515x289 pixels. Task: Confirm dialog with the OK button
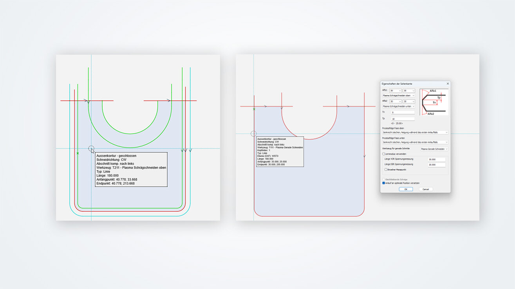click(x=406, y=189)
